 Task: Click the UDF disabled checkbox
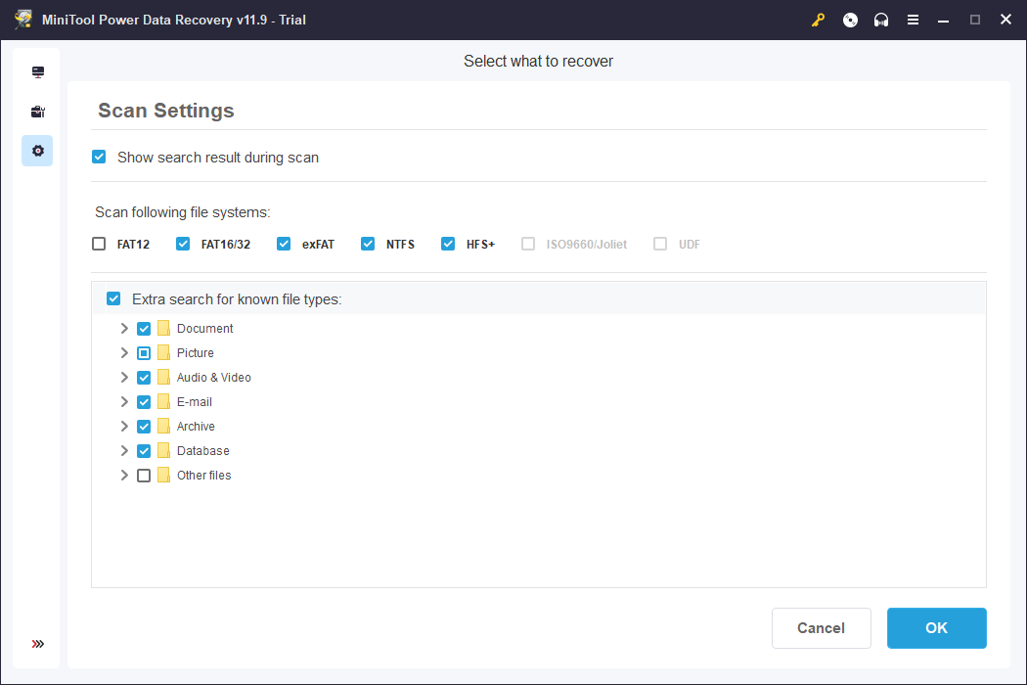point(660,244)
